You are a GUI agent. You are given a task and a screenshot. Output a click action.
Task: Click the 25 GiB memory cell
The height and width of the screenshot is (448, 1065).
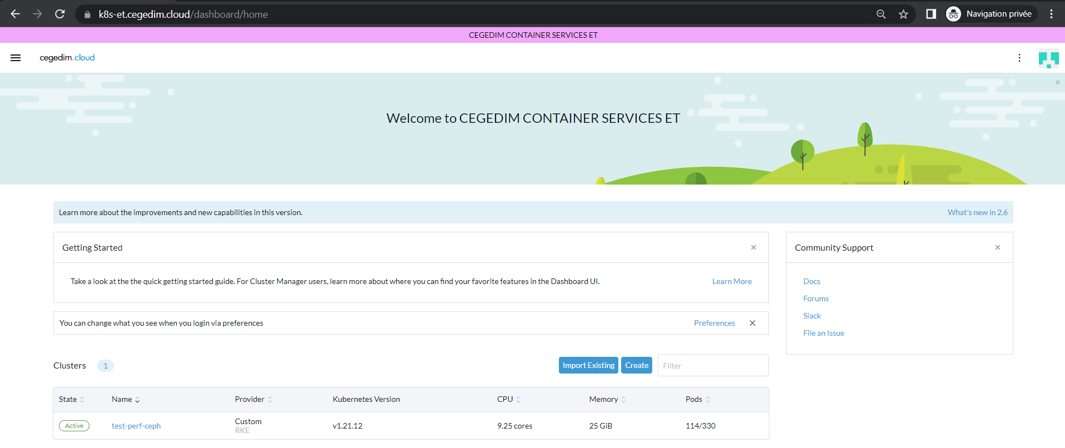coord(601,426)
